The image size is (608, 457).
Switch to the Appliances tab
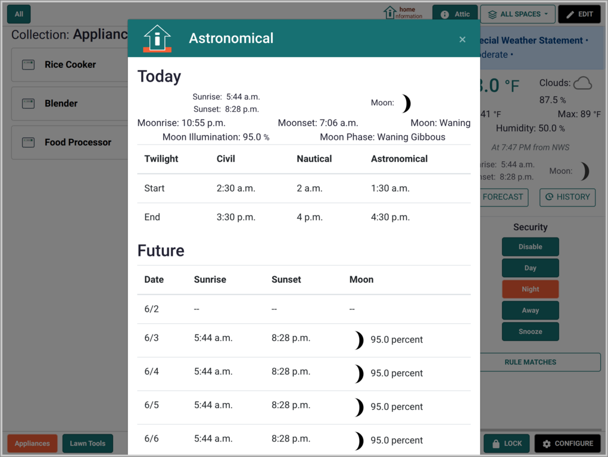32,443
